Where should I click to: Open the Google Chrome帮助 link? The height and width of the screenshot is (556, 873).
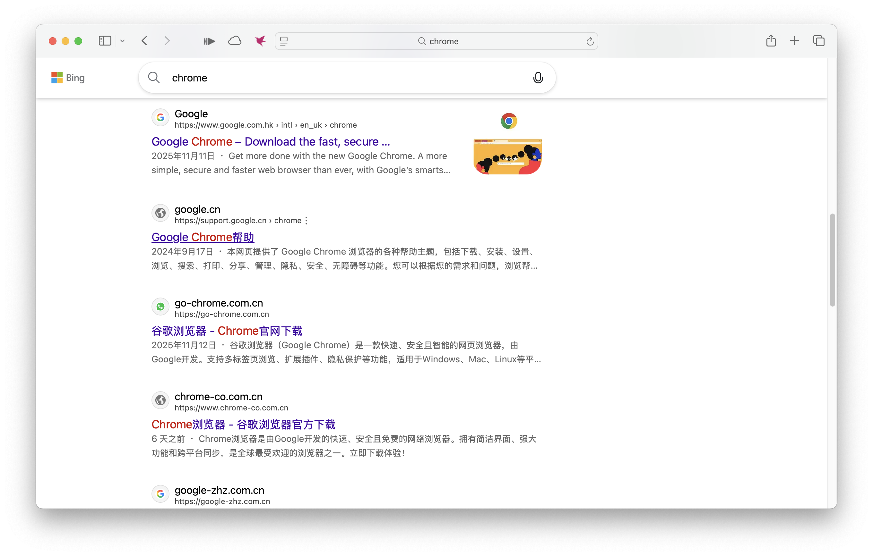click(x=203, y=237)
